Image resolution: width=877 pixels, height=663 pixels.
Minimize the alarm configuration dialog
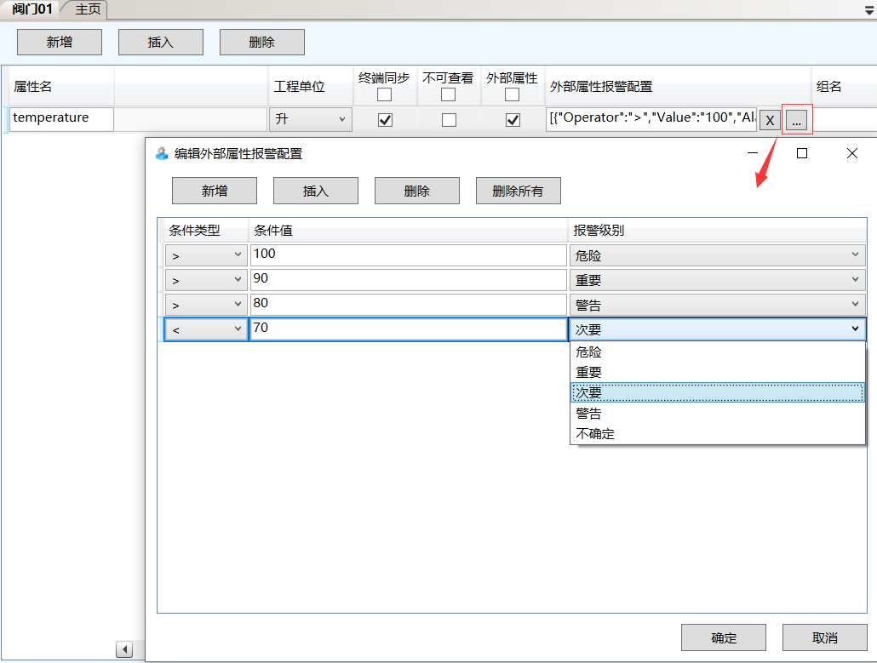point(753,153)
